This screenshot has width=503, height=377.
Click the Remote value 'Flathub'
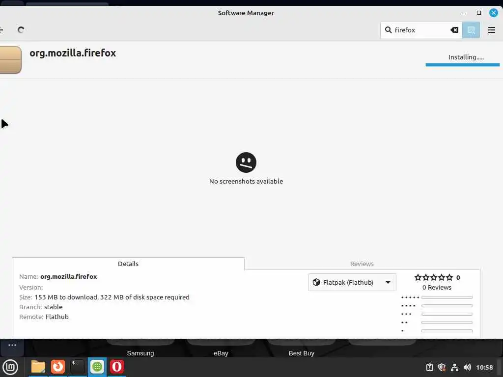(57, 317)
